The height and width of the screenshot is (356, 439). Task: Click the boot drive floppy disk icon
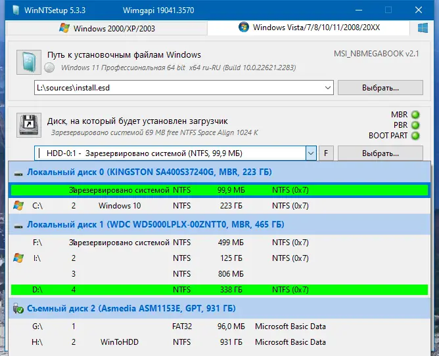click(x=29, y=125)
